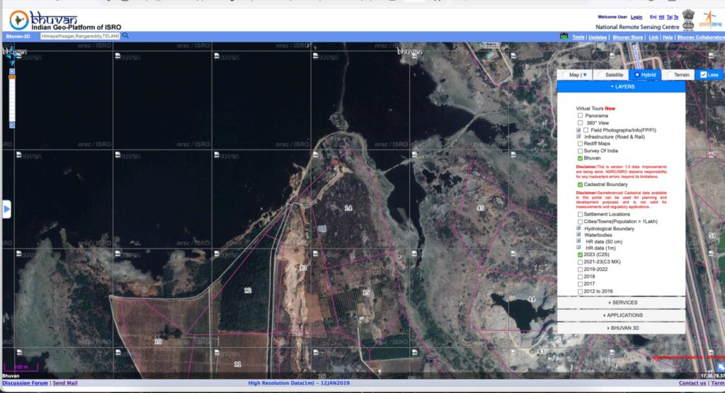This screenshot has width=725, height=393.
Task: Click the location search input field
Action: pyautogui.click(x=80, y=35)
